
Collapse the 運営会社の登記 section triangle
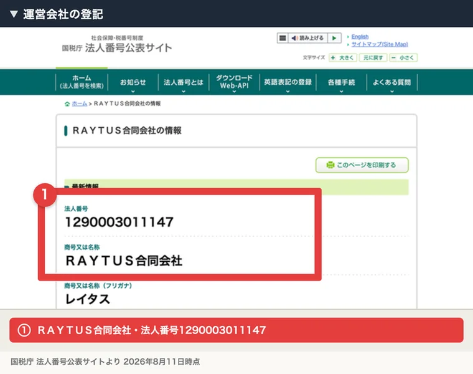[14, 14]
